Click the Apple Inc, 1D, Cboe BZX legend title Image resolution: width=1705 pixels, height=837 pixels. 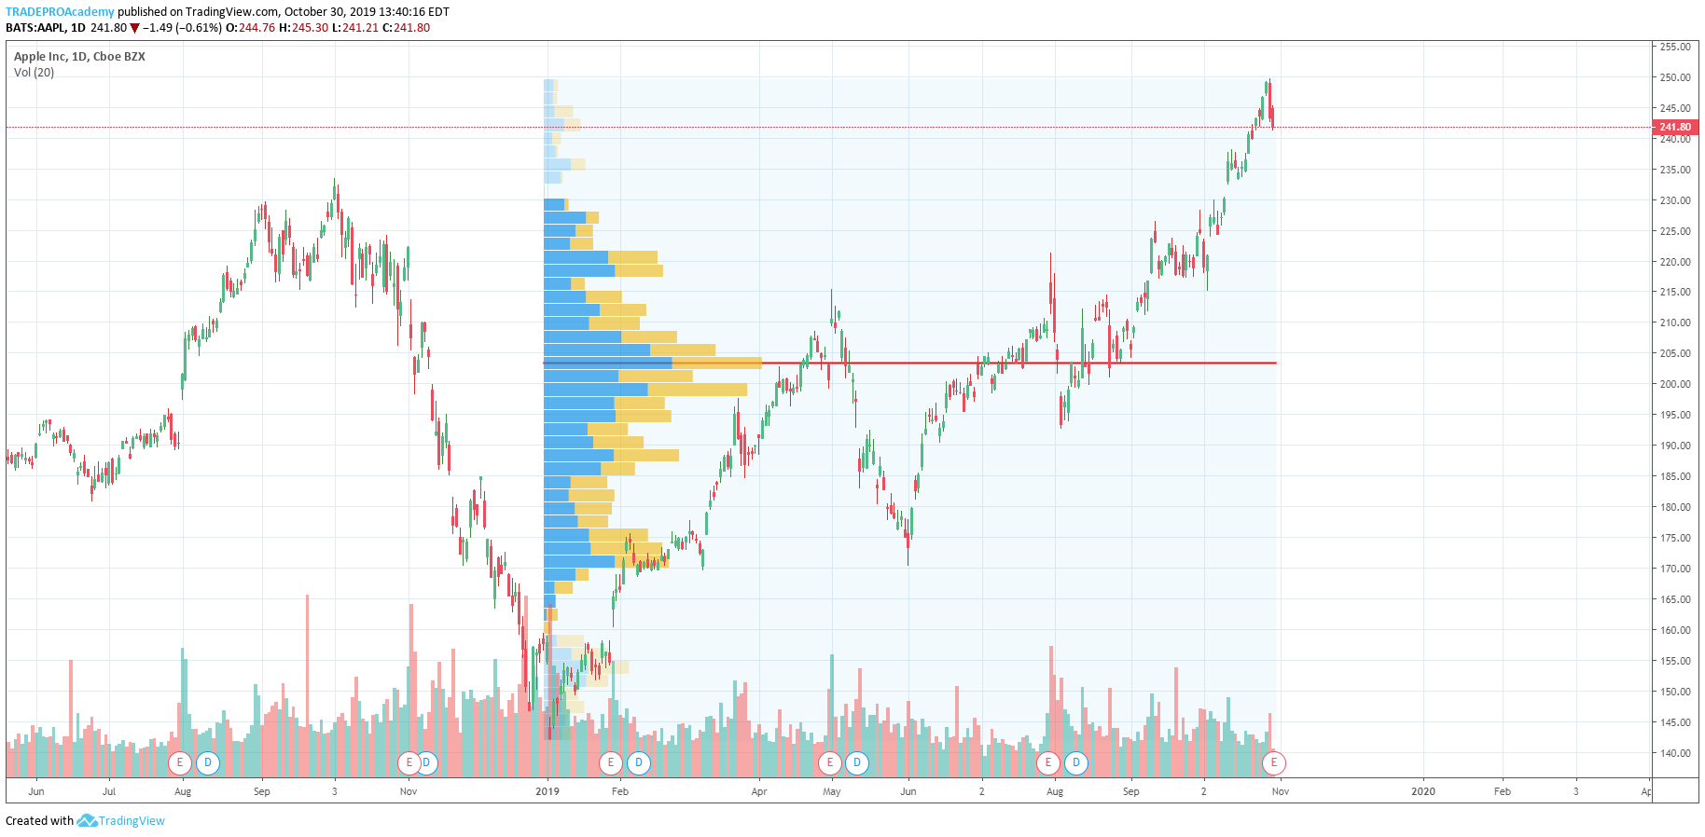(79, 57)
